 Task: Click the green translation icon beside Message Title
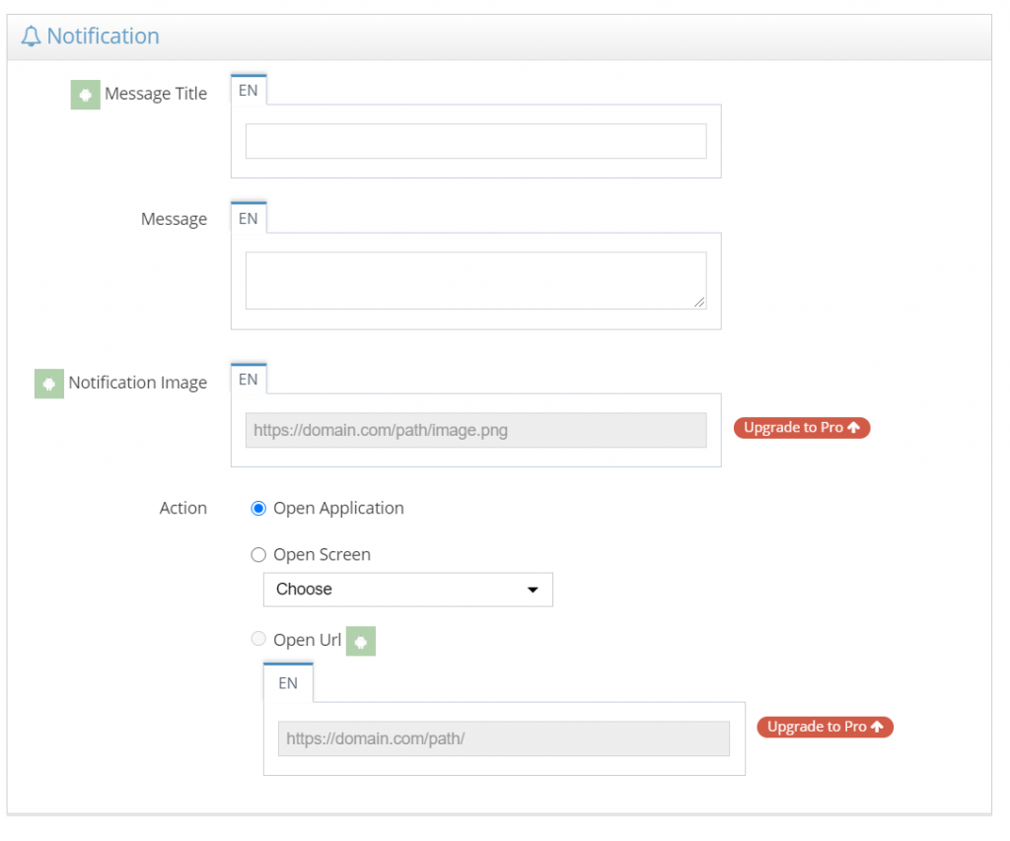point(85,95)
